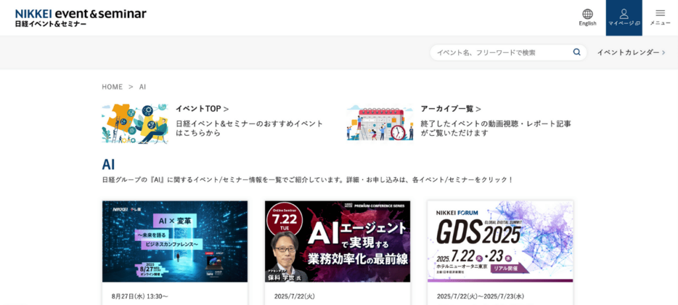Open the hamburger メニュー icon
678x305 pixels.
point(660,18)
